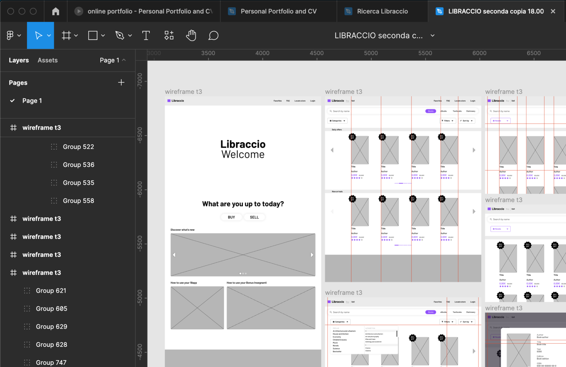Click the SELL button in wireframe

pyautogui.click(x=254, y=217)
